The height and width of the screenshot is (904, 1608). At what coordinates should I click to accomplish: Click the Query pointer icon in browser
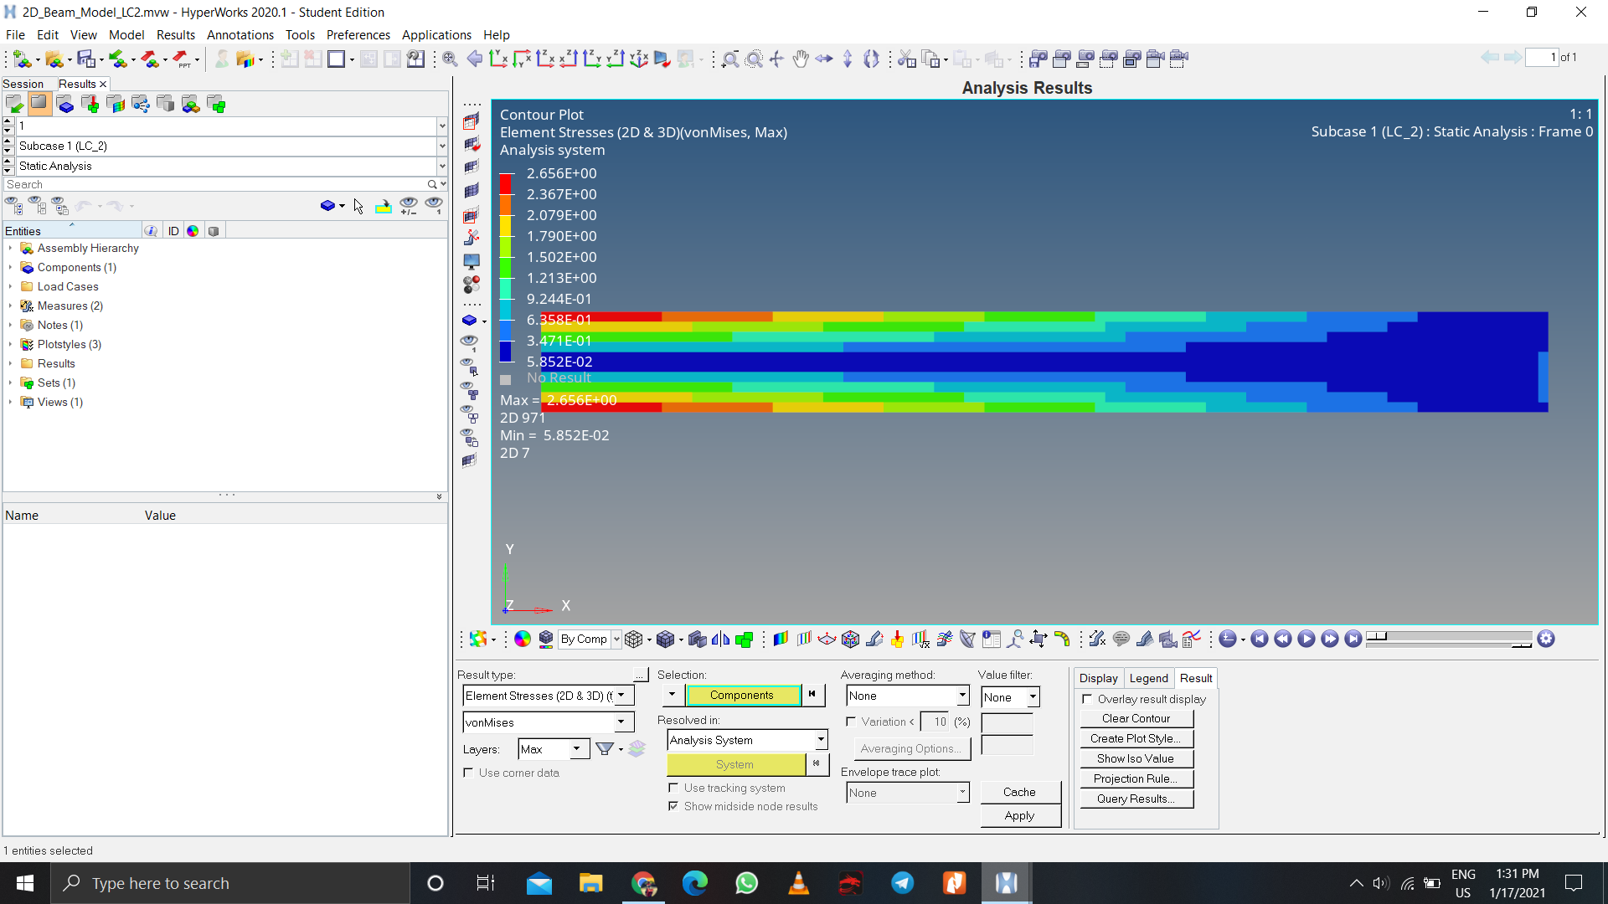[x=358, y=206]
